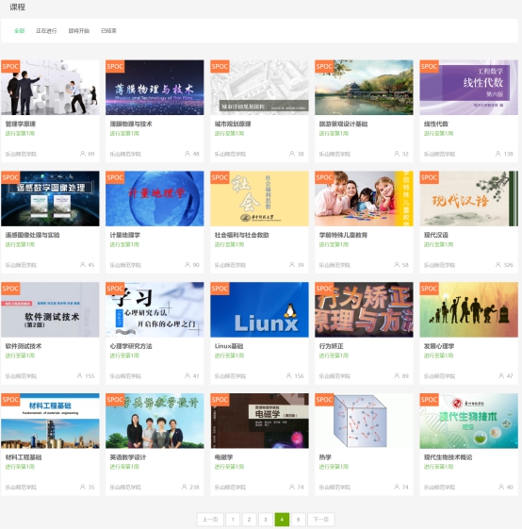The image size is (522, 530).
Task: Show the 已结束 courses tab
Action: coord(108,31)
